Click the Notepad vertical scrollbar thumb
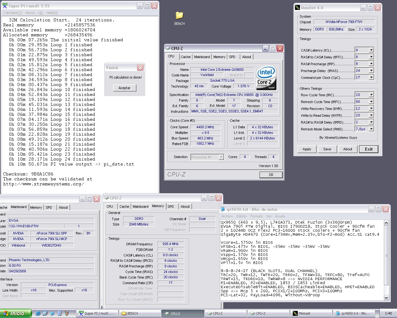The width and height of the screenshot is (397, 318). pyautogui.click(x=386, y=255)
